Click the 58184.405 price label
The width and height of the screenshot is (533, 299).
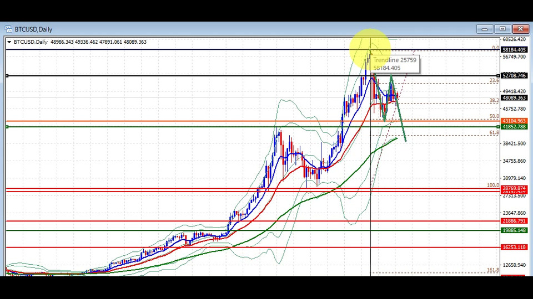pos(514,50)
